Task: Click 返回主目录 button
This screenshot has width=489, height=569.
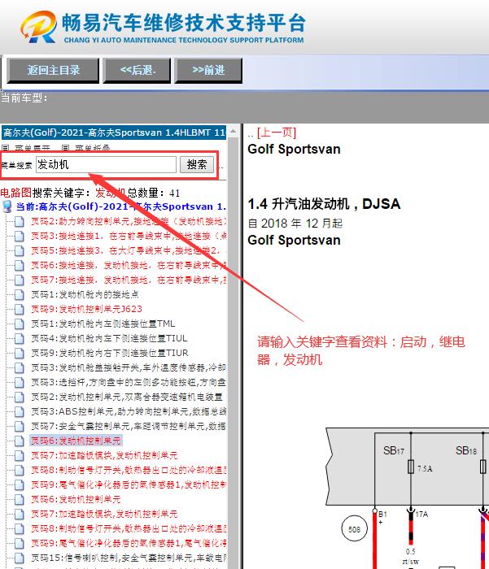Action: [x=53, y=70]
